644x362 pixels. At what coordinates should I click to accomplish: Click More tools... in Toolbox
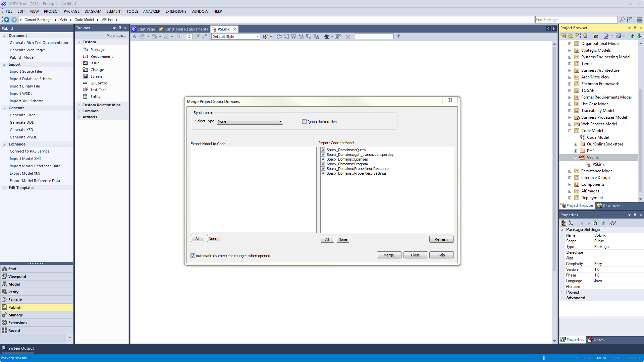pos(116,36)
